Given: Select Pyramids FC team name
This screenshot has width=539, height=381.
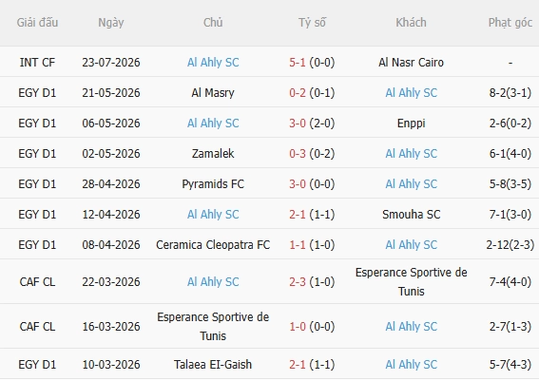Looking at the screenshot, I should point(213,184).
